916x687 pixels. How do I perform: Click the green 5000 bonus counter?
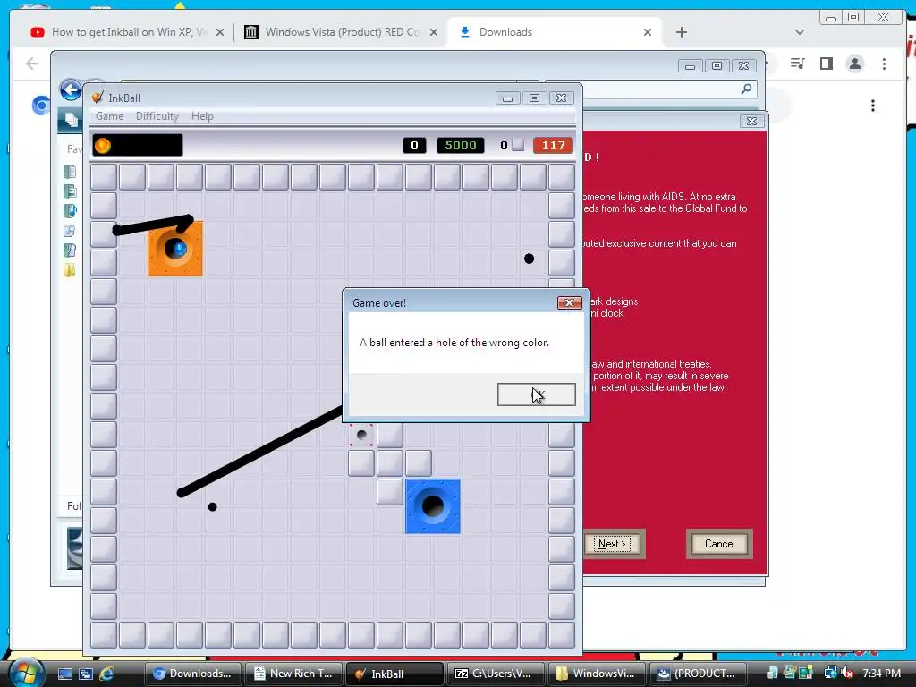coord(461,146)
